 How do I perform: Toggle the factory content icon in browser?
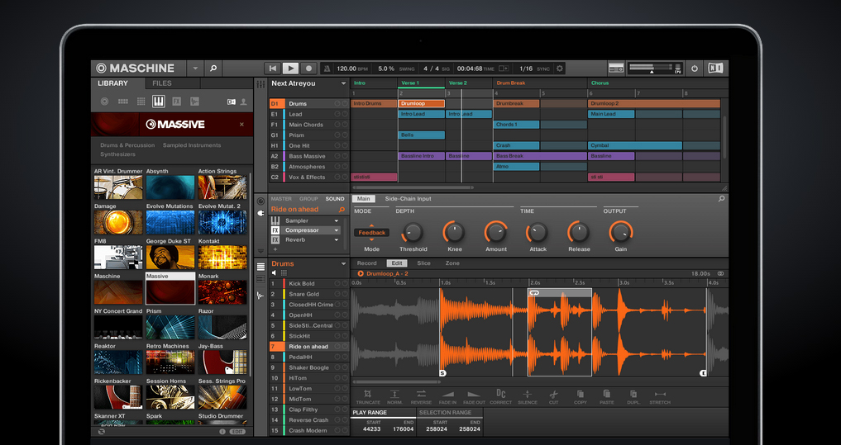pos(232,102)
